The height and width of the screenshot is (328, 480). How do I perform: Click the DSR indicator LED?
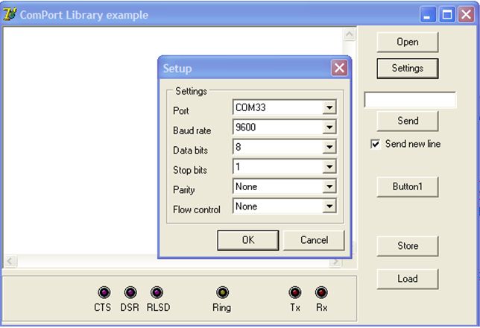(x=130, y=292)
